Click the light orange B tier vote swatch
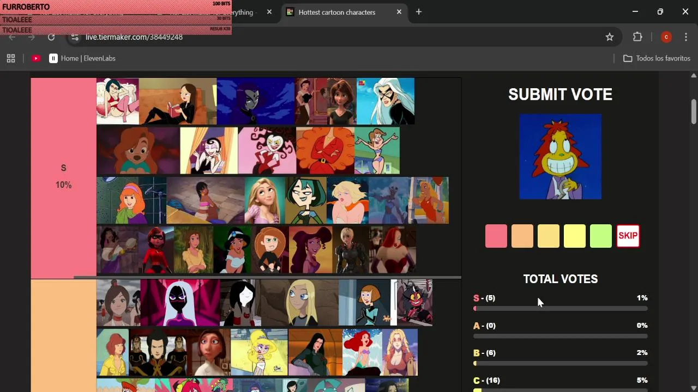The height and width of the screenshot is (392, 698). tap(549, 236)
